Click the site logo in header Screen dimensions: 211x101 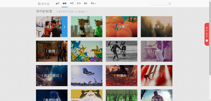tap(44, 4)
